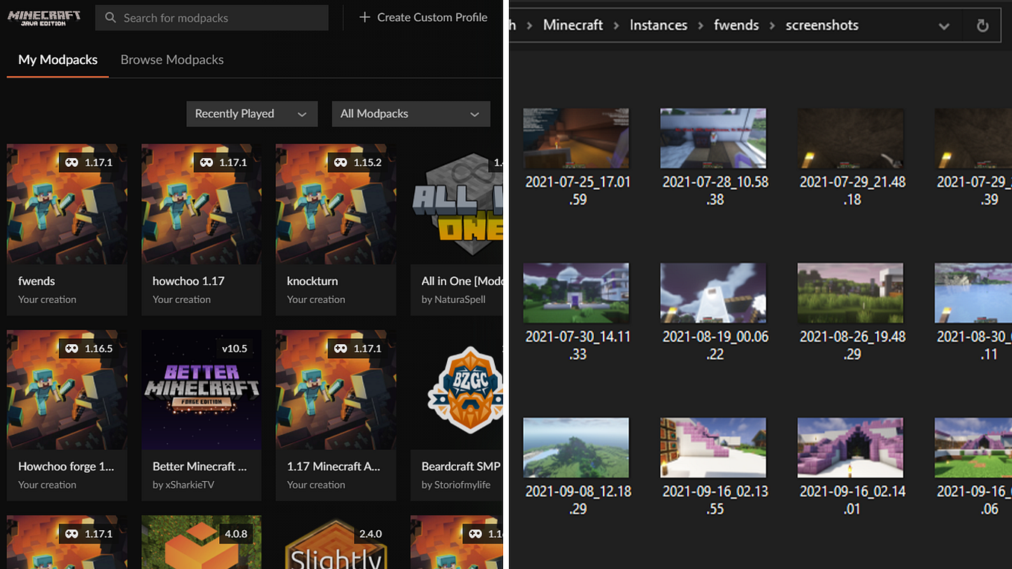Click the Better Minecraft modpack thumbnail
Viewport: 1012px width, 569px height.
201,390
